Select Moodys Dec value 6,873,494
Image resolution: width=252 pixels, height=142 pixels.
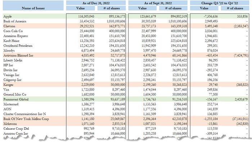88,50
